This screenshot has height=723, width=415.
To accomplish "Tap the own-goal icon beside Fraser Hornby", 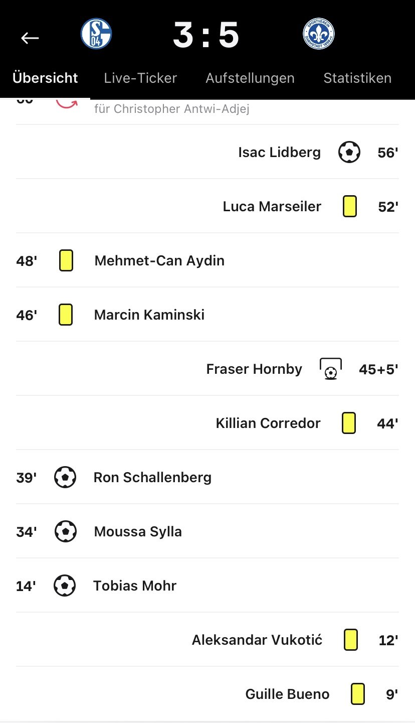I will pos(331,369).
